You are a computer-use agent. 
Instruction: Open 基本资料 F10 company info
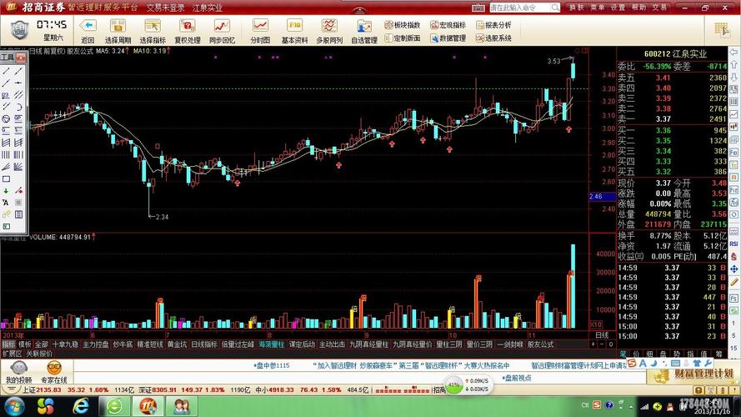294,31
